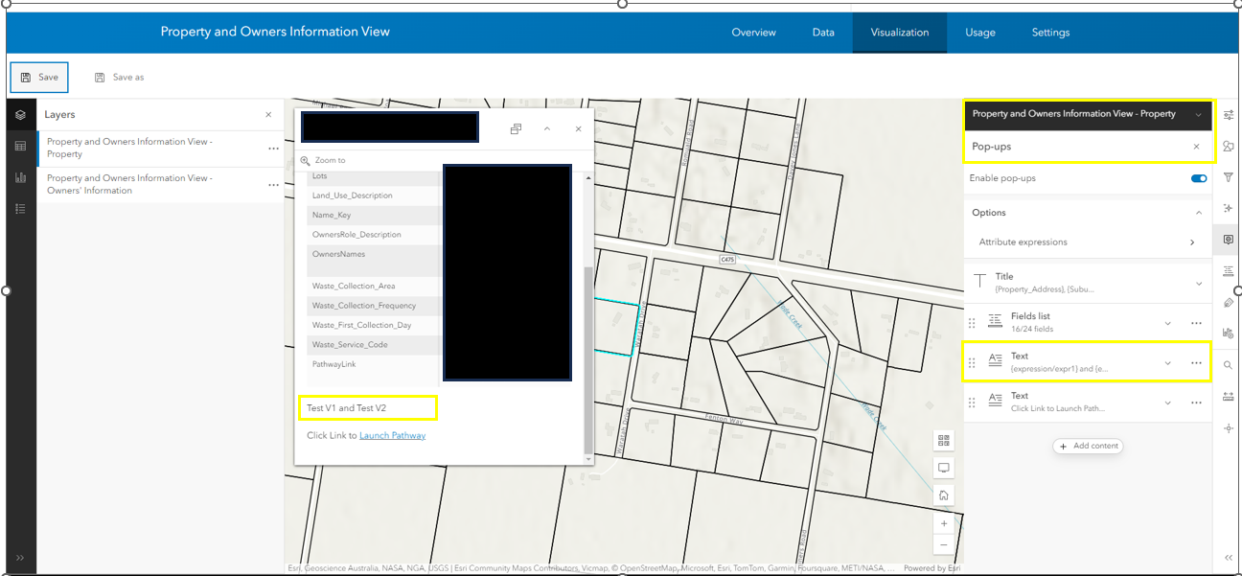Select the Owners' Information layer options ellipsis
The image size is (1242, 576).
click(x=275, y=184)
